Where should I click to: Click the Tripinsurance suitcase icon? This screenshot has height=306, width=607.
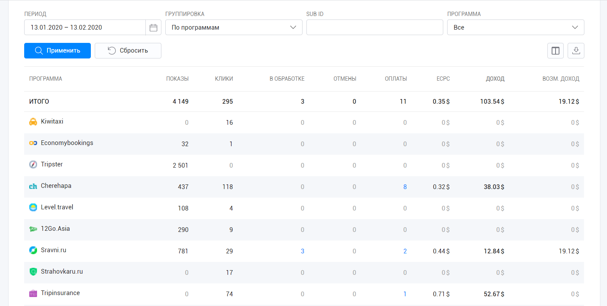click(33, 293)
